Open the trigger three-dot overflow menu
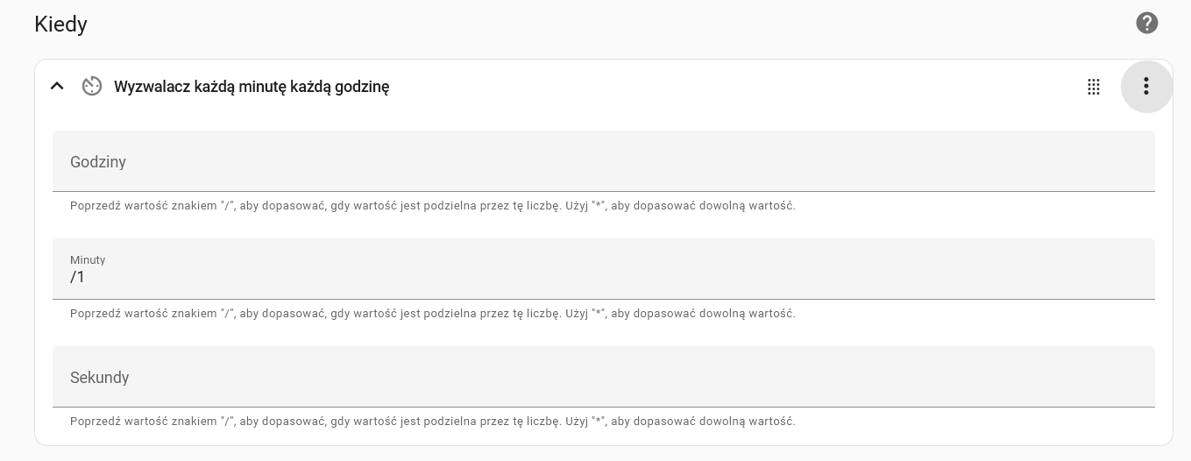The height and width of the screenshot is (461, 1191). [1146, 86]
